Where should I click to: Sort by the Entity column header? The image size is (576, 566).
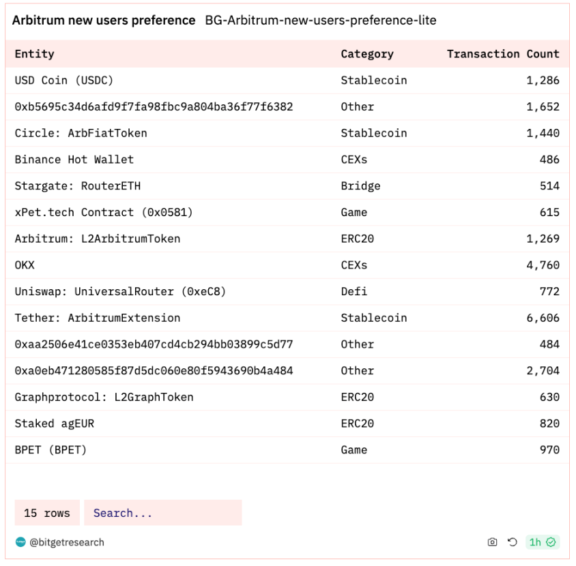click(x=35, y=54)
